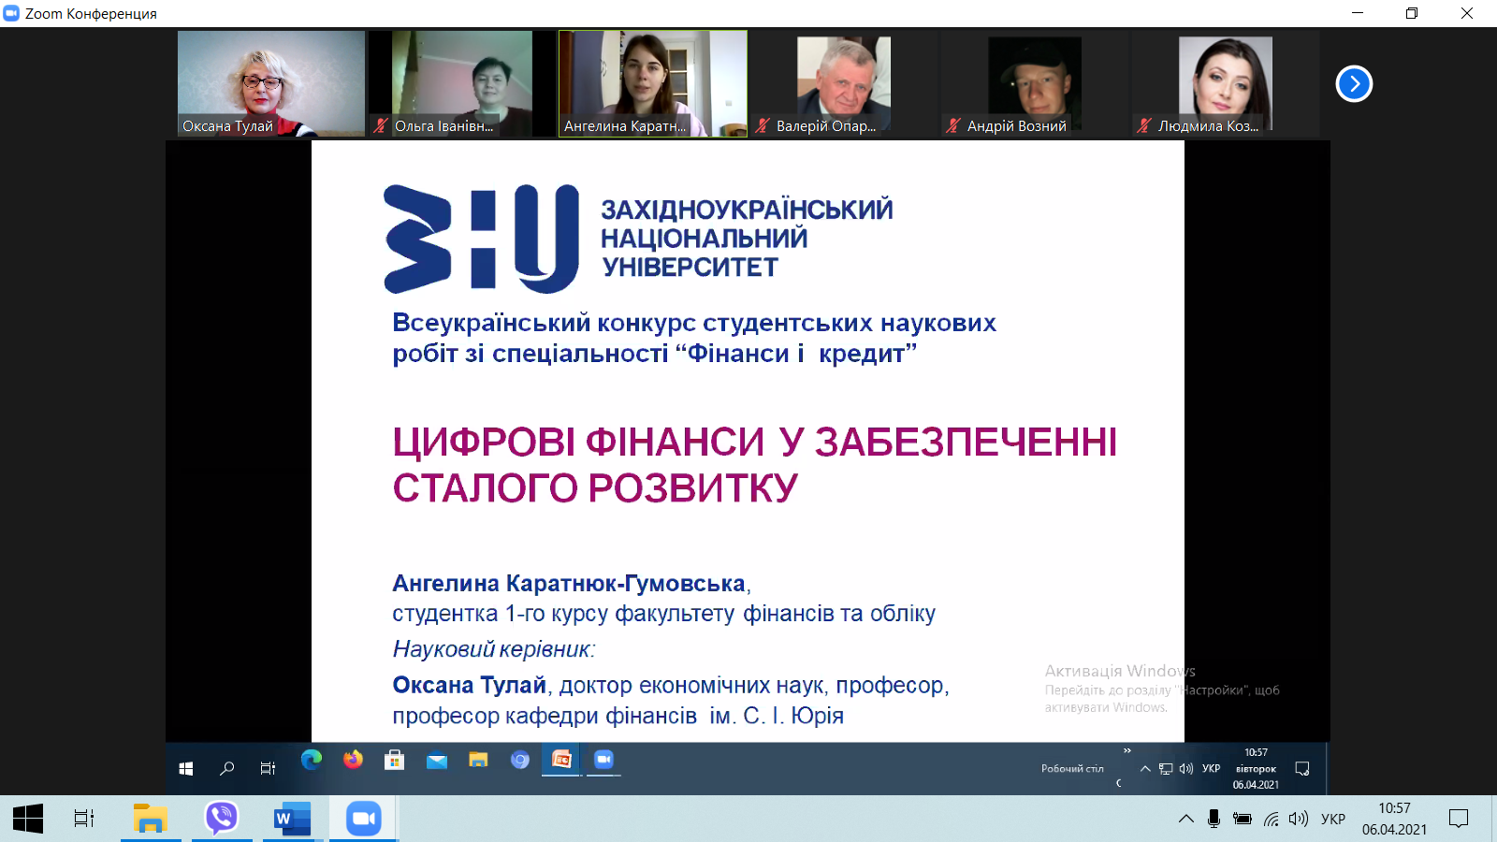Select Андрій Возний participant tile

1035,84
